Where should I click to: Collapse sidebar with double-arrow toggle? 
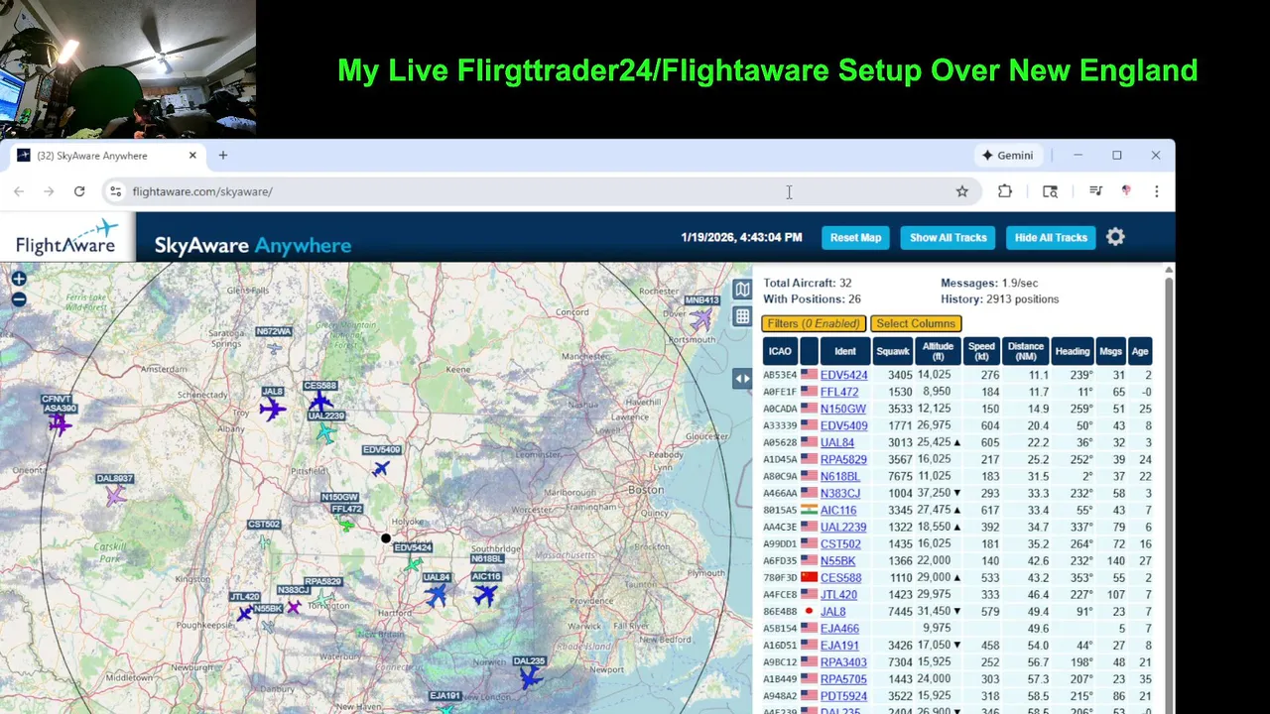pos(742,378)
